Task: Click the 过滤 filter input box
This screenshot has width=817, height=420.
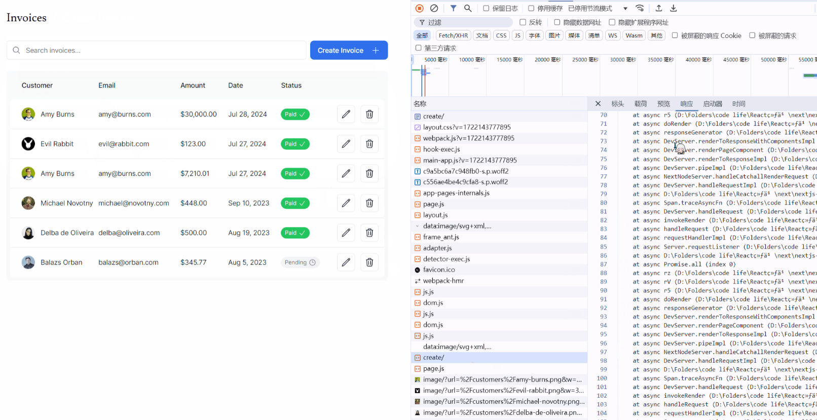Action: click(463, 22)
